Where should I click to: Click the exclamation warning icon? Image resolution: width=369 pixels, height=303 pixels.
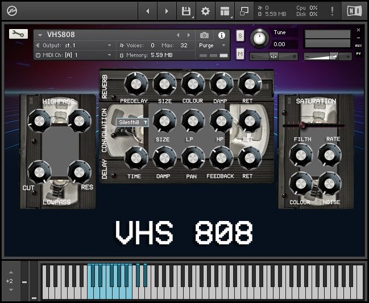[x=332, y=11]
